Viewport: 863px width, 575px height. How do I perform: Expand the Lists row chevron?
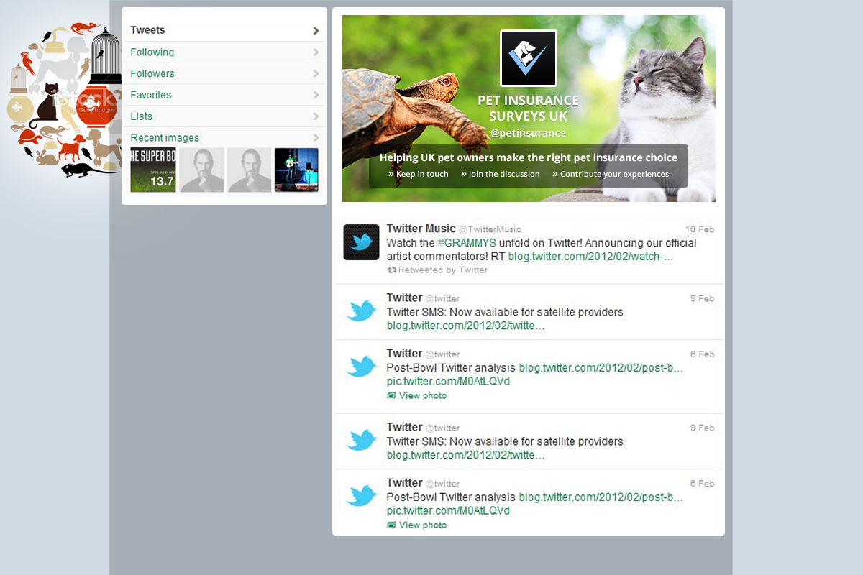pos(316,116)
